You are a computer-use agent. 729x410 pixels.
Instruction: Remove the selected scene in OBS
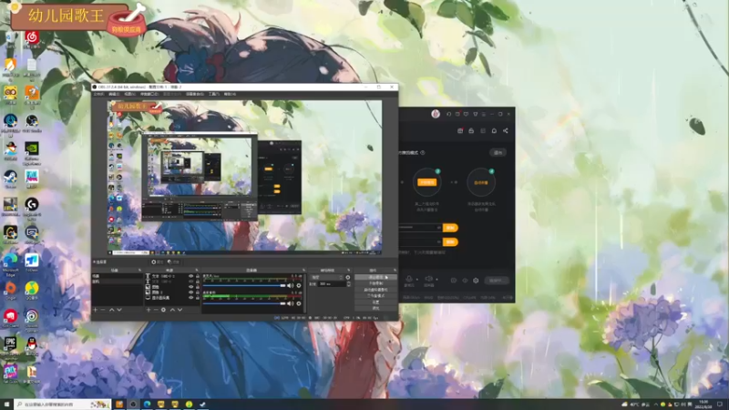click(103, 310)
